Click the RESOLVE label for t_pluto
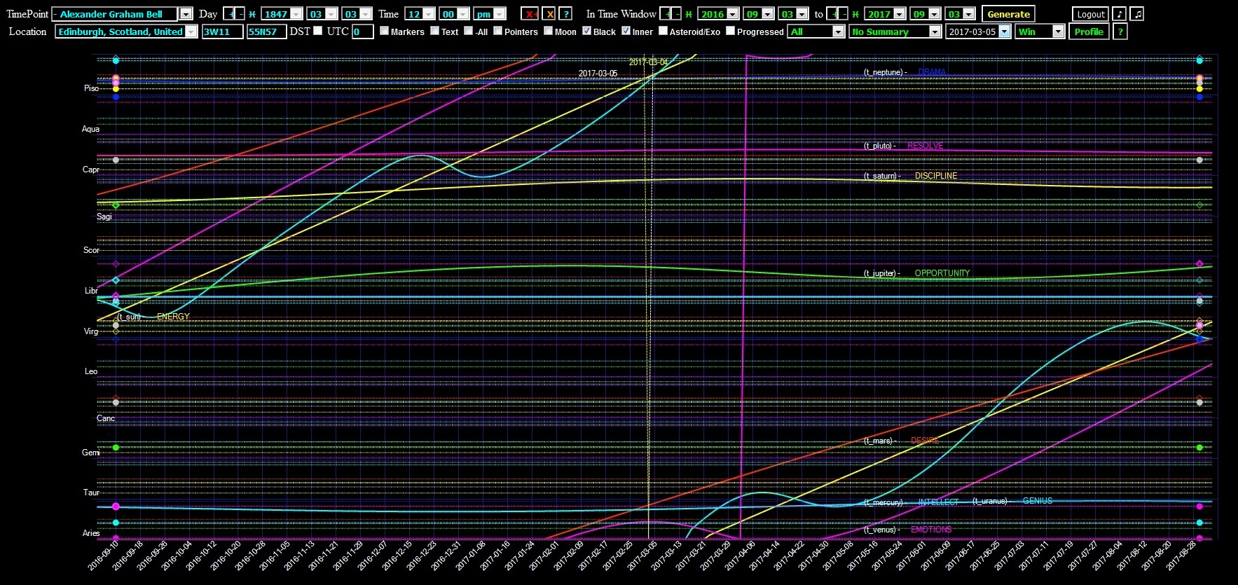This screenshot has width=1238, height=585. pyautogui.click(x=925, y=146)
